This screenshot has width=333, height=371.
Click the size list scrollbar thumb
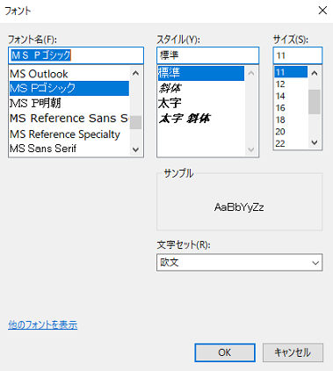315,102
